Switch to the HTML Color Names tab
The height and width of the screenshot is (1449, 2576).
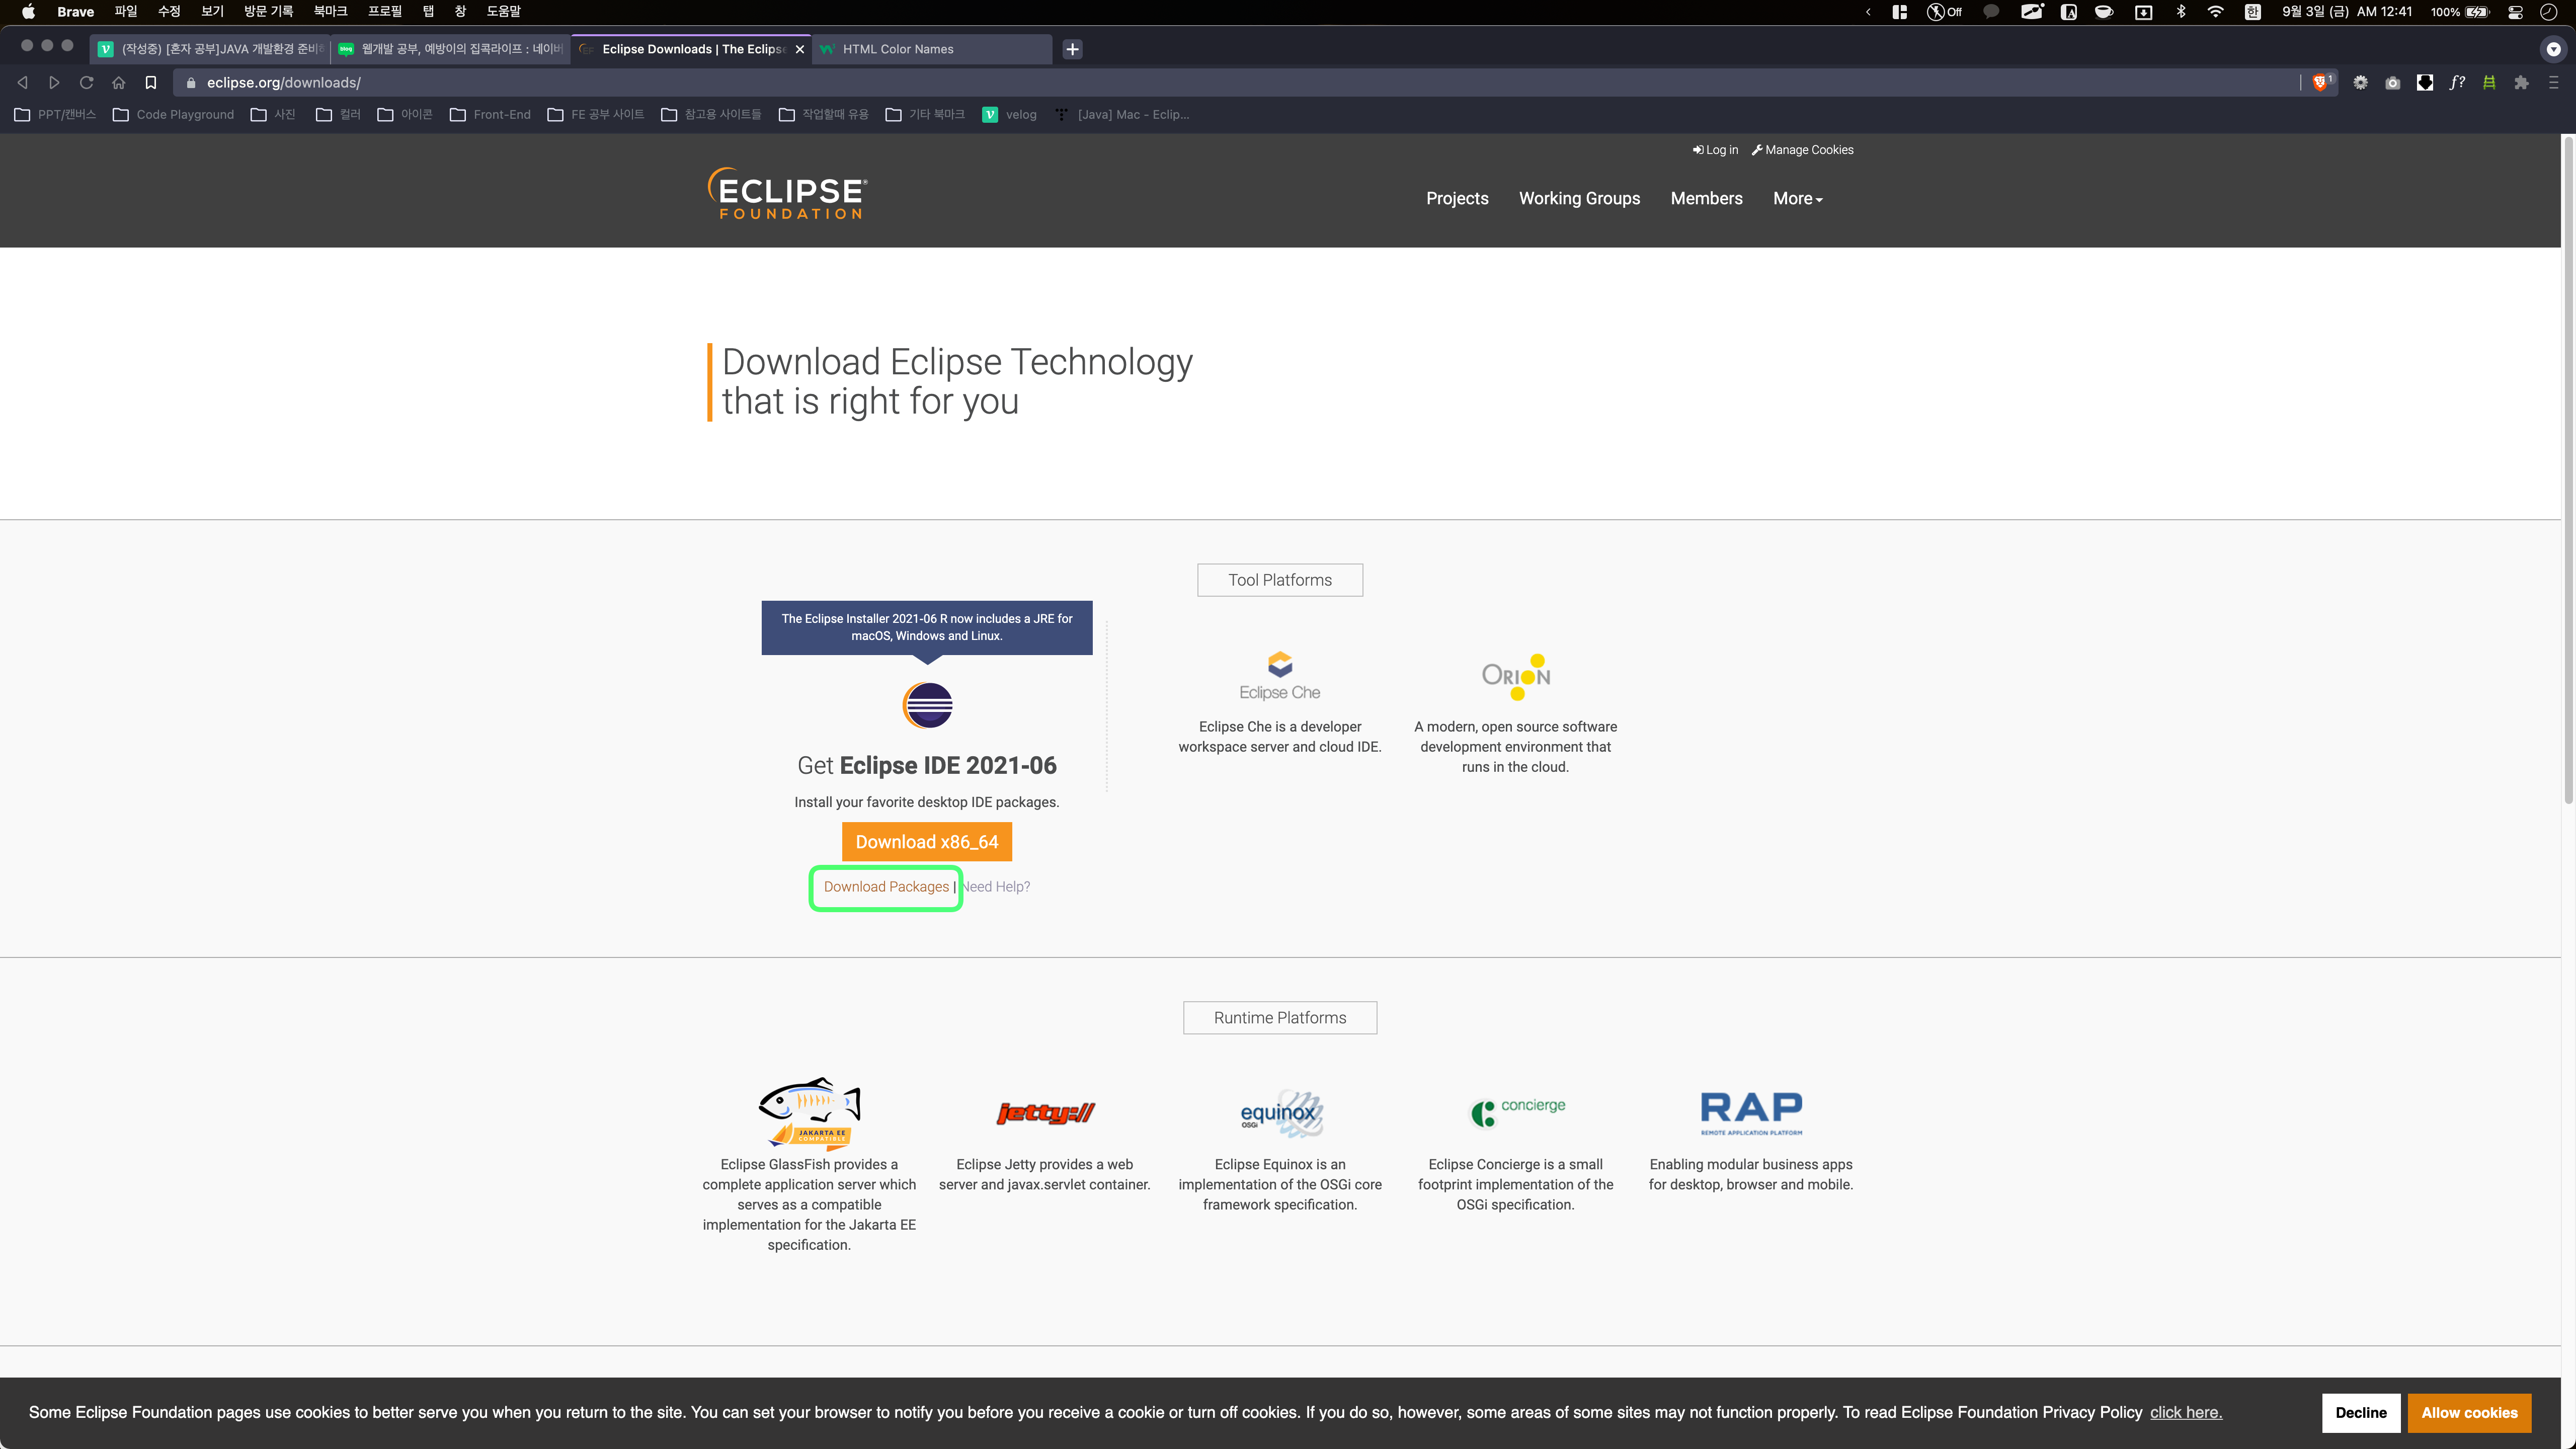tap(932, 49)
